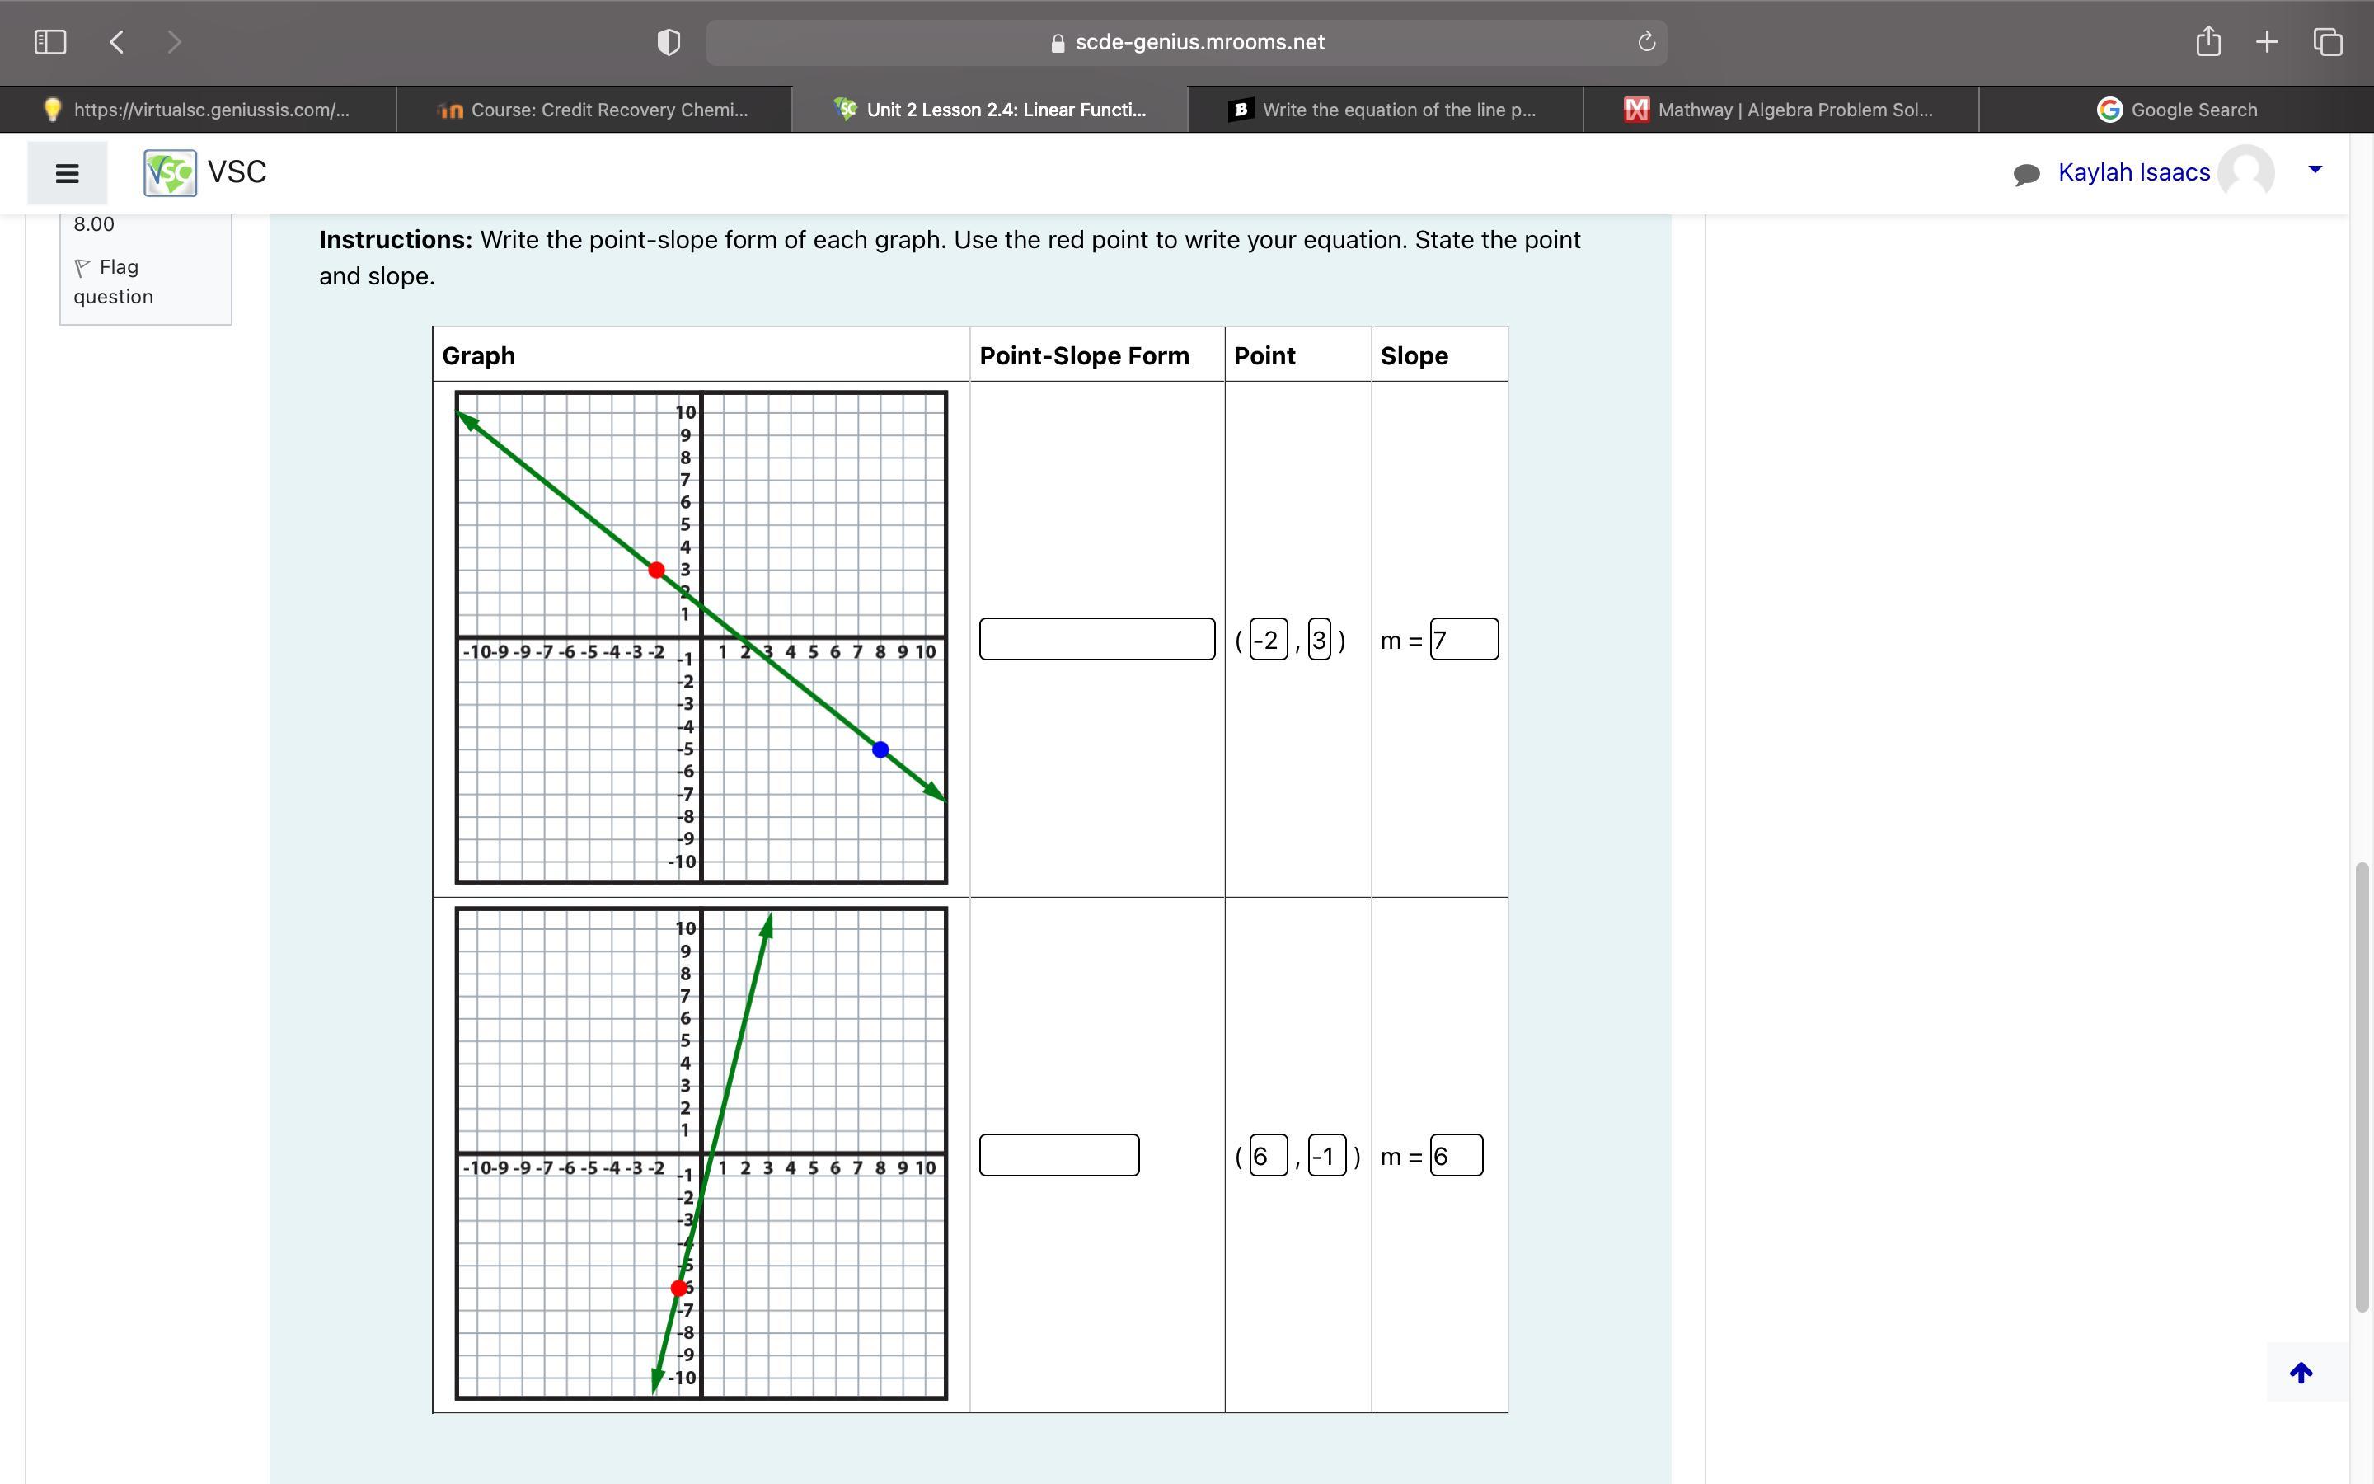Switch to the Mathway Algebra tab
The height and width of the screenshot is (1484, 2374).
pyautogui.click(x=1780, y=109)
